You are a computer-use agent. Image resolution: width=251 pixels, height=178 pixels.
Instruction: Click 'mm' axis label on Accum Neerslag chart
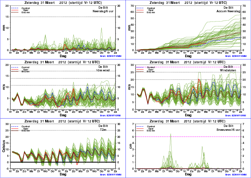tap(129, 28)
